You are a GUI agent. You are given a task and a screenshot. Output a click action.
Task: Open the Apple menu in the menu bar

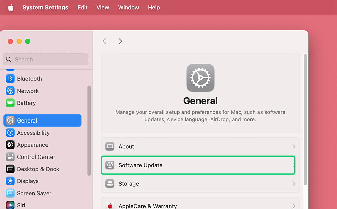[x=10, y=7]
